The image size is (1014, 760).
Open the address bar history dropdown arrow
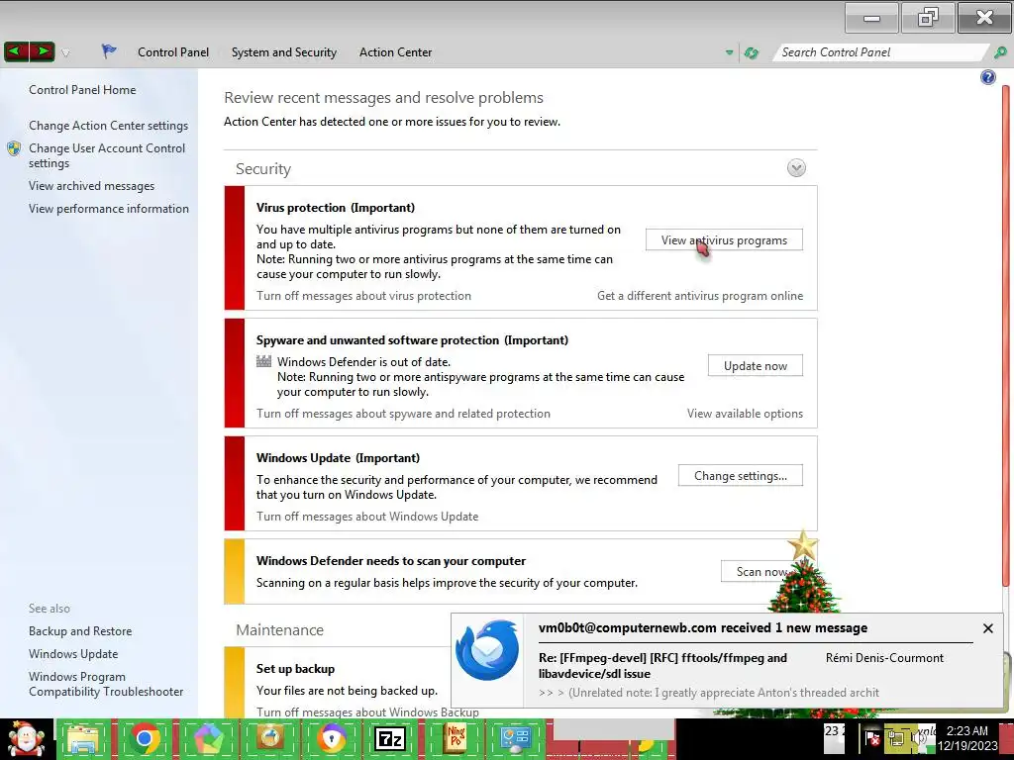pyautogui.click(x=730, y=52)
